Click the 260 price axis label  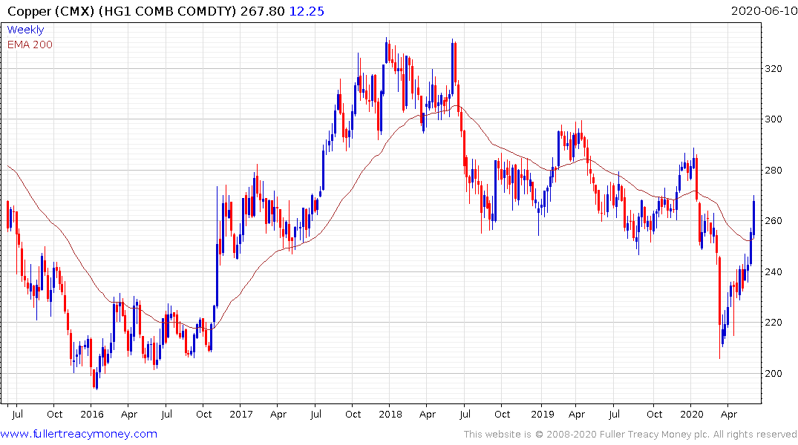point(774,221)
